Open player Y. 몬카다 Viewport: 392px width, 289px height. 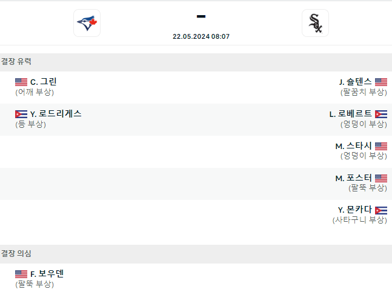pos(355,210)
